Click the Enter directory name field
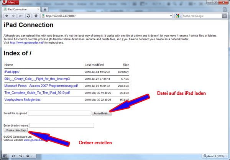 pyautogui.click(x=62, y=125)
